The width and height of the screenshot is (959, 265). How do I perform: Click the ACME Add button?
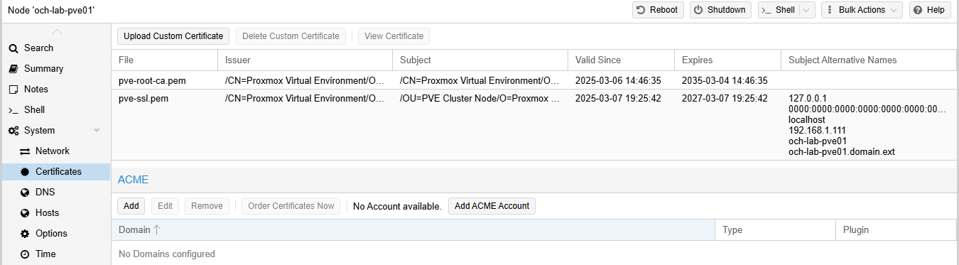coord(131,206)
